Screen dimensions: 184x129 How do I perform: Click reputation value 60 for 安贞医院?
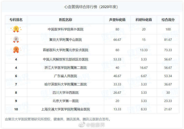(117, 50)
